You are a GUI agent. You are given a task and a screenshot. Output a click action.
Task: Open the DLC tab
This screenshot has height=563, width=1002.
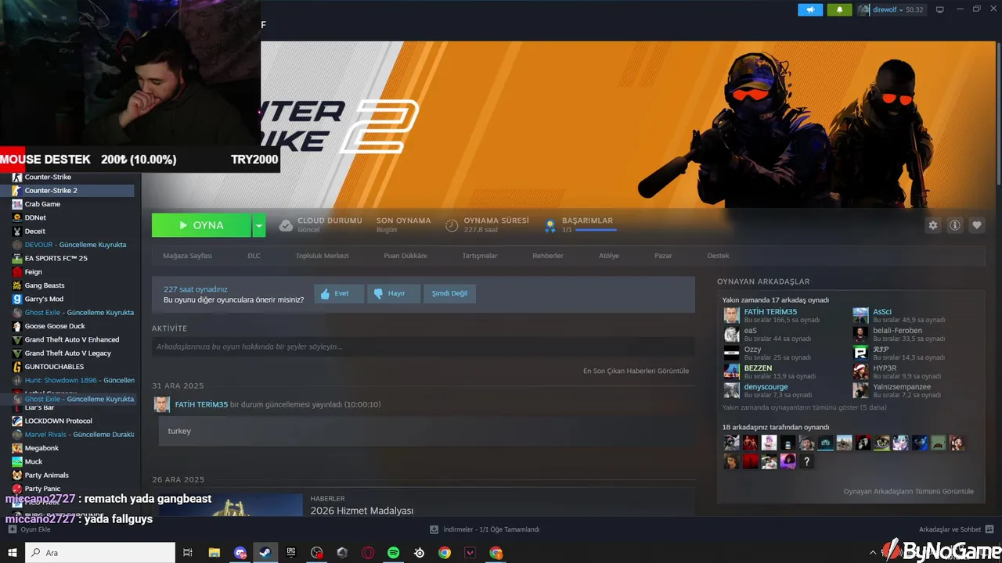click(x=254, y=256)
